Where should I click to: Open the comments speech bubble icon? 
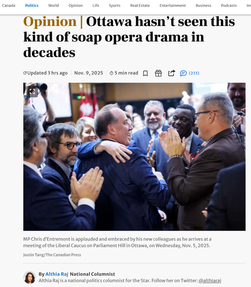pos(183,73)
